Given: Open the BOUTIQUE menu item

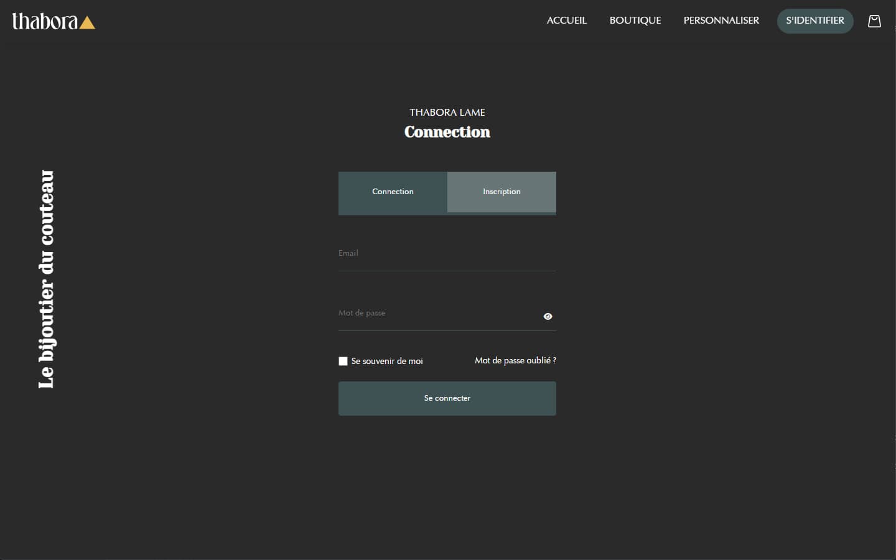Looking at the screenshot, I should (x=635, y=21).
